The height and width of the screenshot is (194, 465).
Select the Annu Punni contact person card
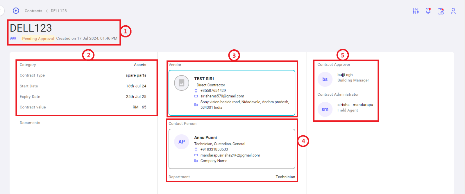(x=232, y=149)
